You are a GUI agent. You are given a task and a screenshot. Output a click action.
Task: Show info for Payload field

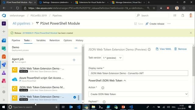tap(104, 102)
